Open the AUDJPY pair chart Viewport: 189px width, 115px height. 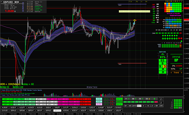[22, 107]
